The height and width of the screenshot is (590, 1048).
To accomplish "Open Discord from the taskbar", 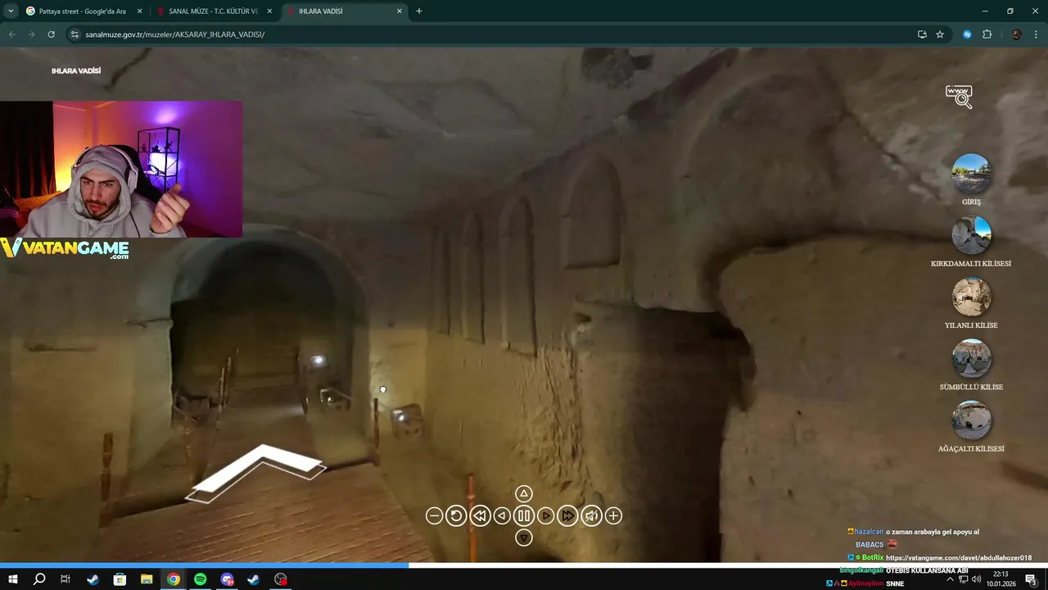I will pyautogui.click(x=227, y=579).
